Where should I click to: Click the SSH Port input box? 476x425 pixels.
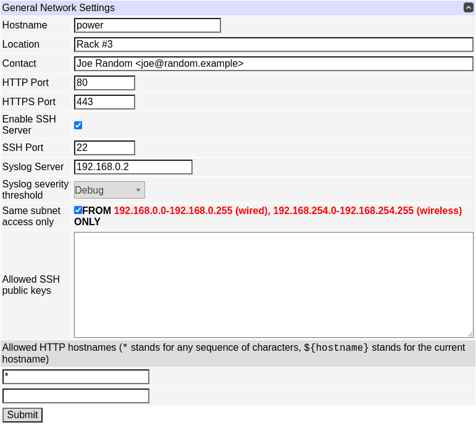104,148
